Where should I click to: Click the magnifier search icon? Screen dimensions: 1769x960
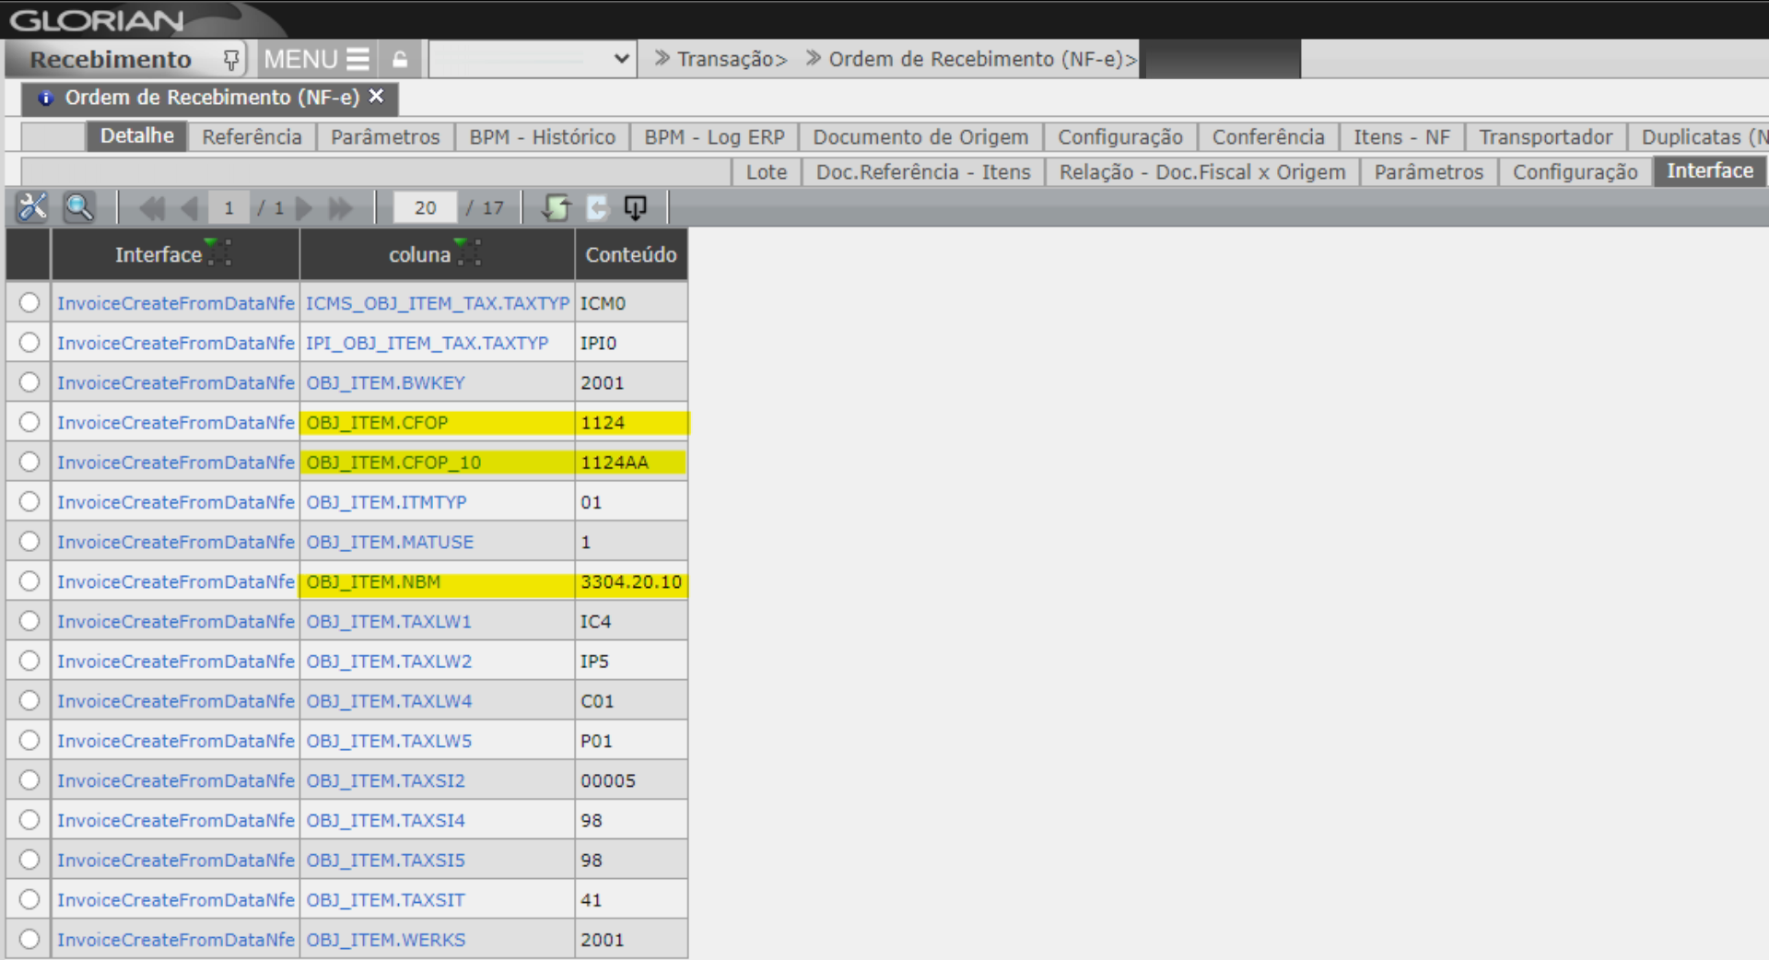pos(79,207)
